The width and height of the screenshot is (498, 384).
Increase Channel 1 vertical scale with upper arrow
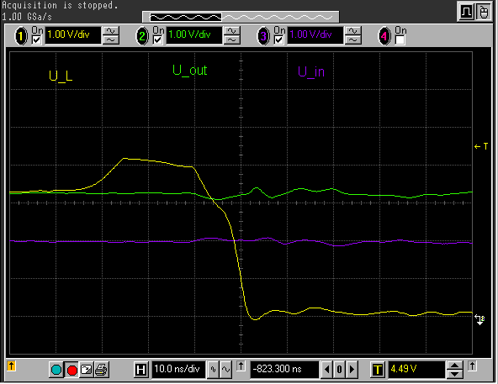tap(111, 31)
